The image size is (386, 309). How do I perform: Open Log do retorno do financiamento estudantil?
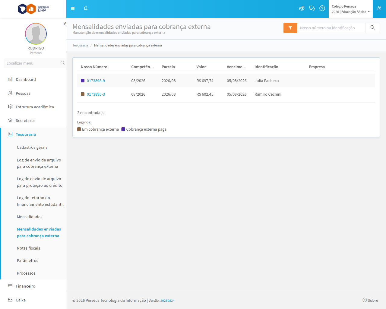40,201
